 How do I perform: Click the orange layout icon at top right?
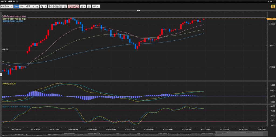point(273,6)
